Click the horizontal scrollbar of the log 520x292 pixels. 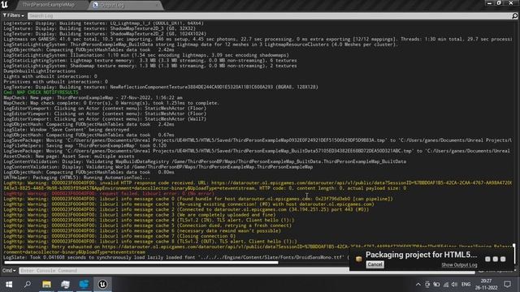(141, 263)
